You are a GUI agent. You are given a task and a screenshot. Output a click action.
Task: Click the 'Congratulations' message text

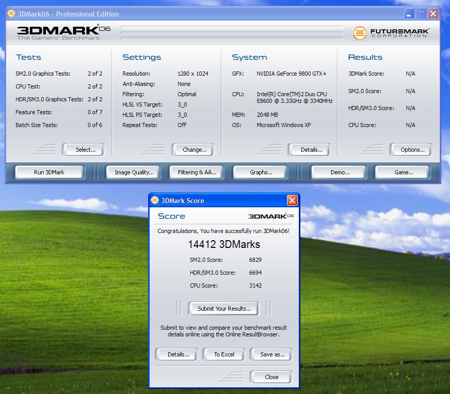coord(223,231)
